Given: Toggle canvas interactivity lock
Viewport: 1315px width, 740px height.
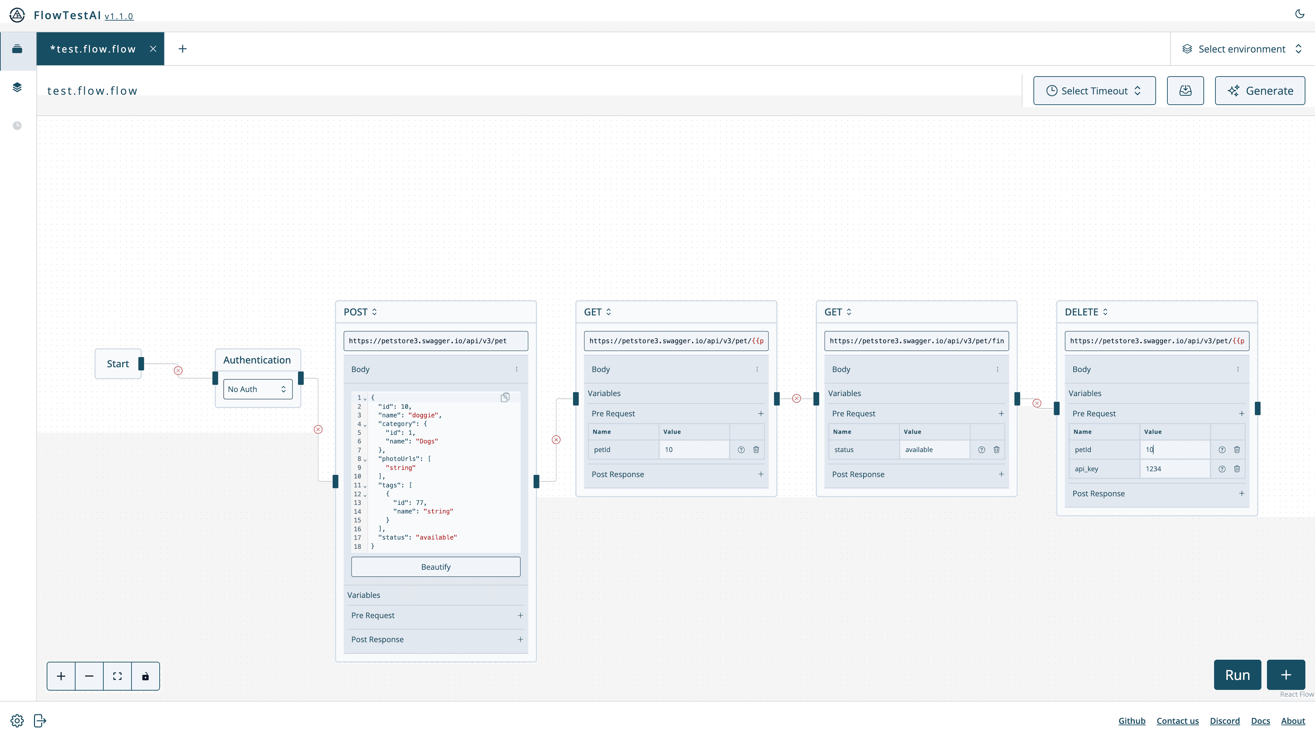Looking at the screenshot, I should [x=146, y=676].
